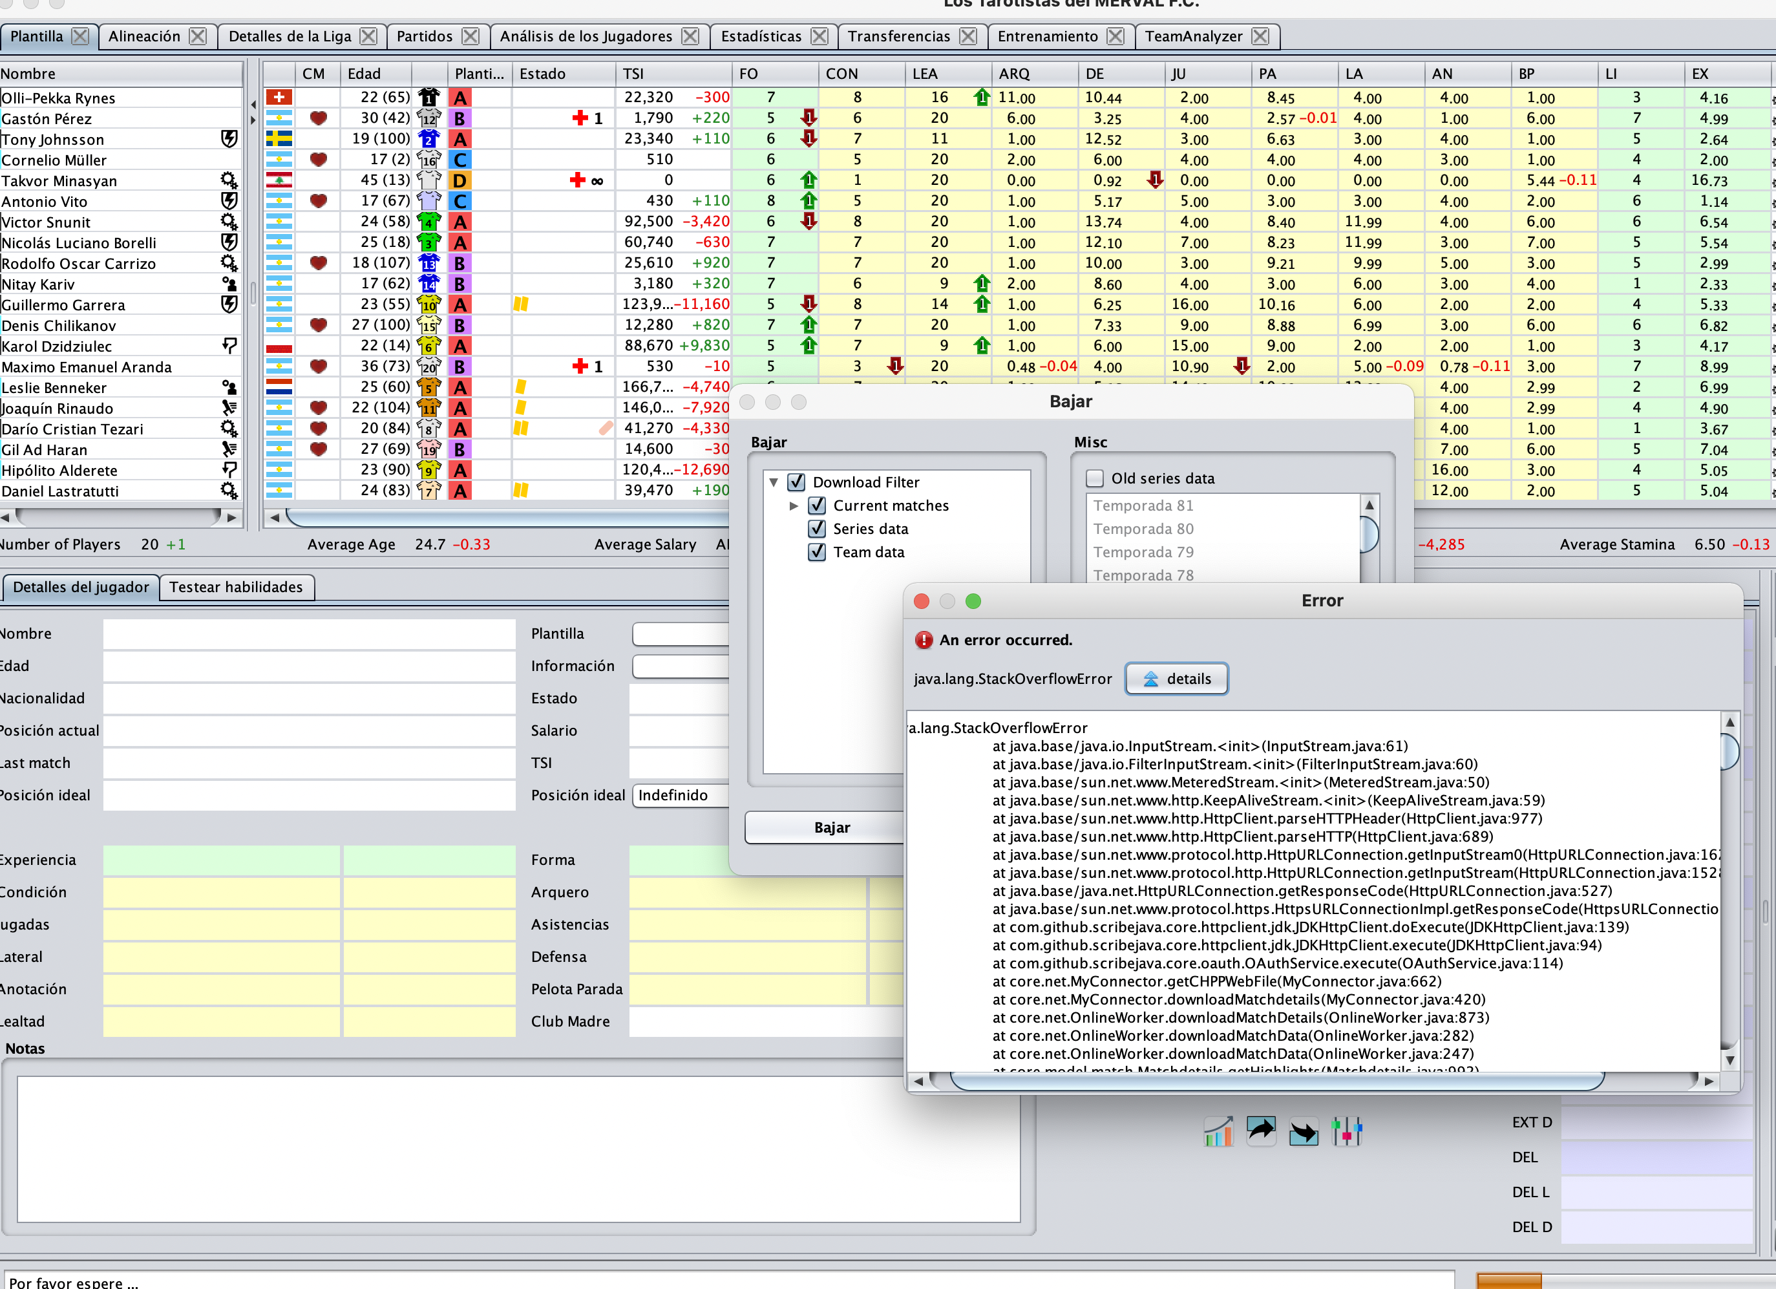This screenshot has width=1776, height=1289.
Task: Click the stack trace horizontal scrollbar thumb
Action: tap(1276, 1081)
